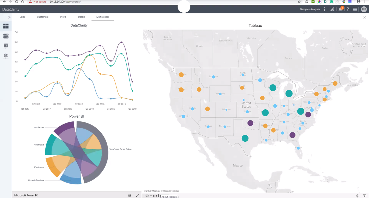Open the data sources sidebar icon
369x198 pixels.
[x=6, y=36]
